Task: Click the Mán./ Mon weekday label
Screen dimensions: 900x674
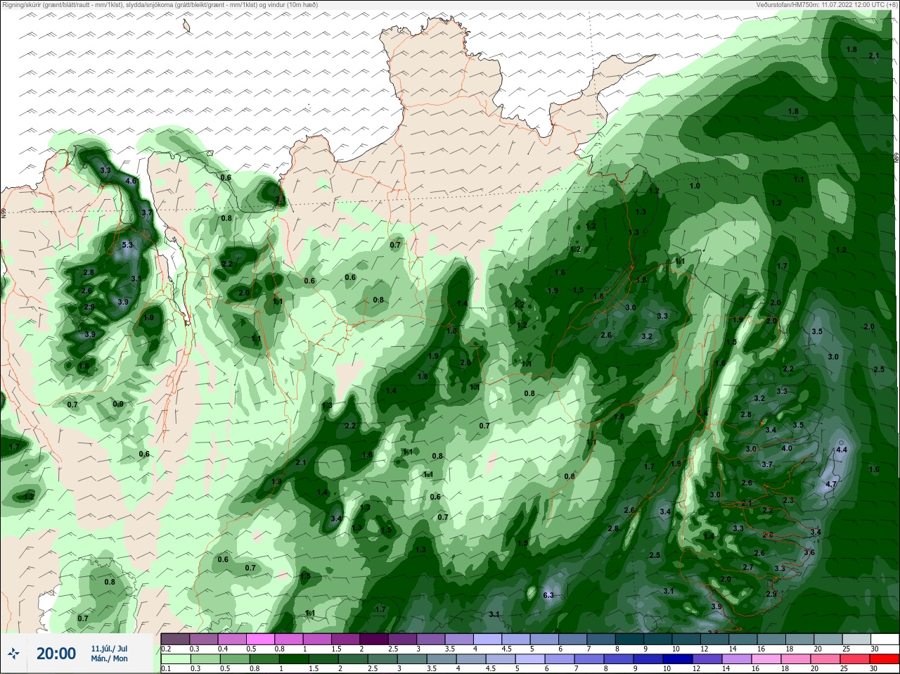Action: [109, 659]
